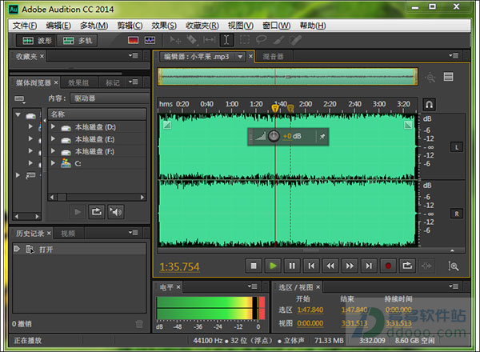The width and height of the screenshot is (480, 352).
Task: Open the 驱动器 content dropdown
Action: click(x=109, y=98)
